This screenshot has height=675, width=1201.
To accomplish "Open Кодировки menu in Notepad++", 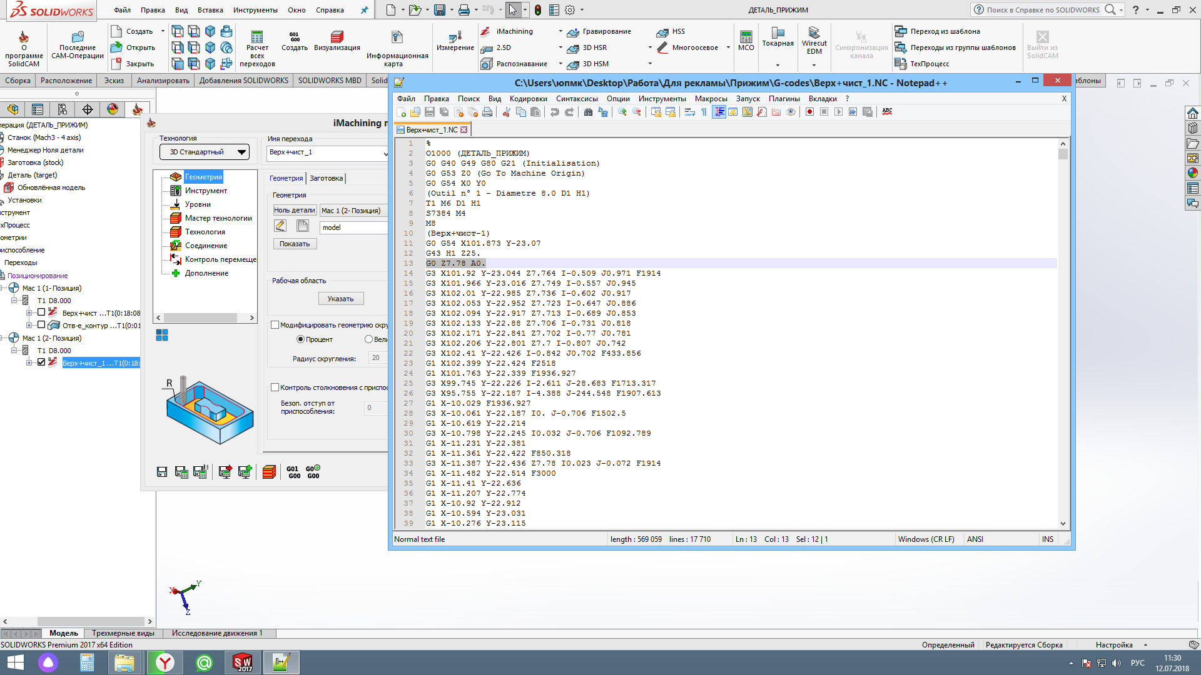I will 528,99.
